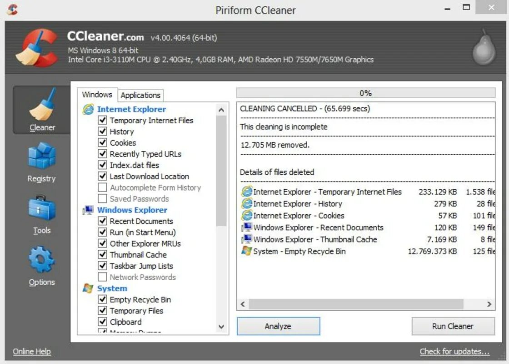509x364 pixels.
Task: Select Windows Explorer - Thumbnail Cache row text
Action: pos(315,239)
